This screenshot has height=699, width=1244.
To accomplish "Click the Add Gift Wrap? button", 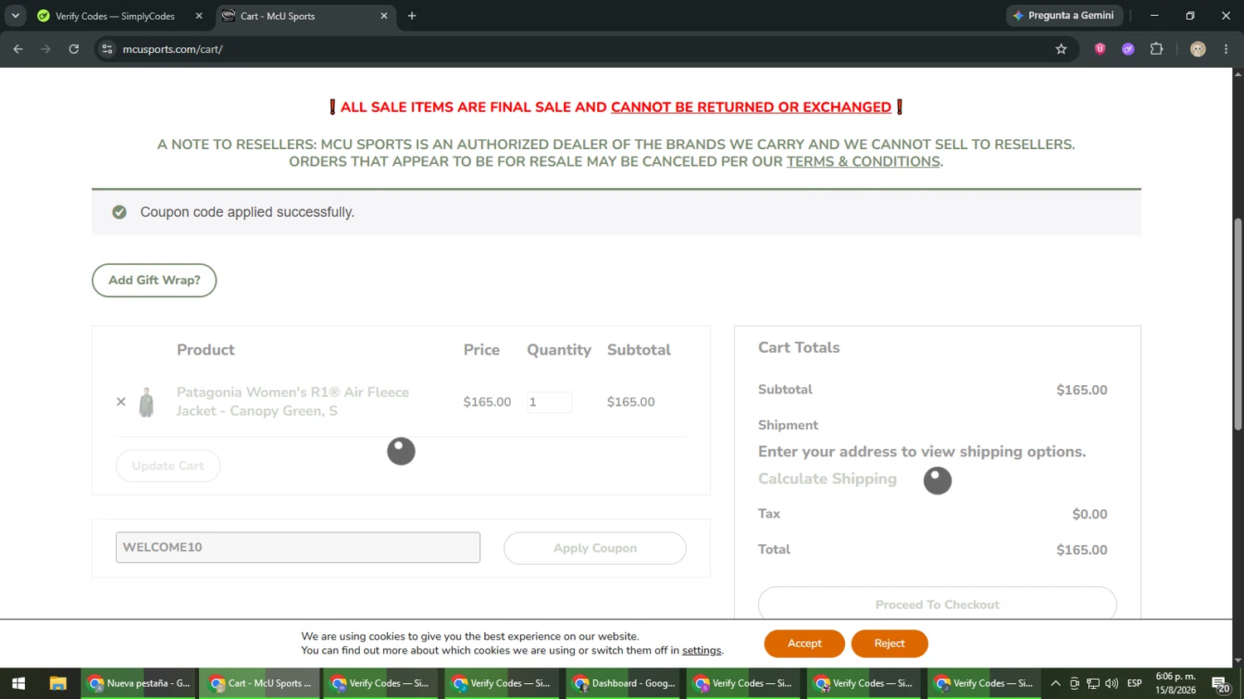I will pyautogui.click(x=154, y=280).
